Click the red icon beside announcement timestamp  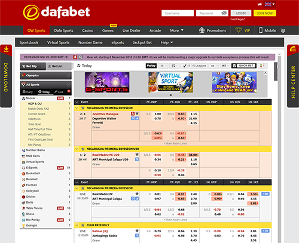pyautogui.click(x=75, y=57)
